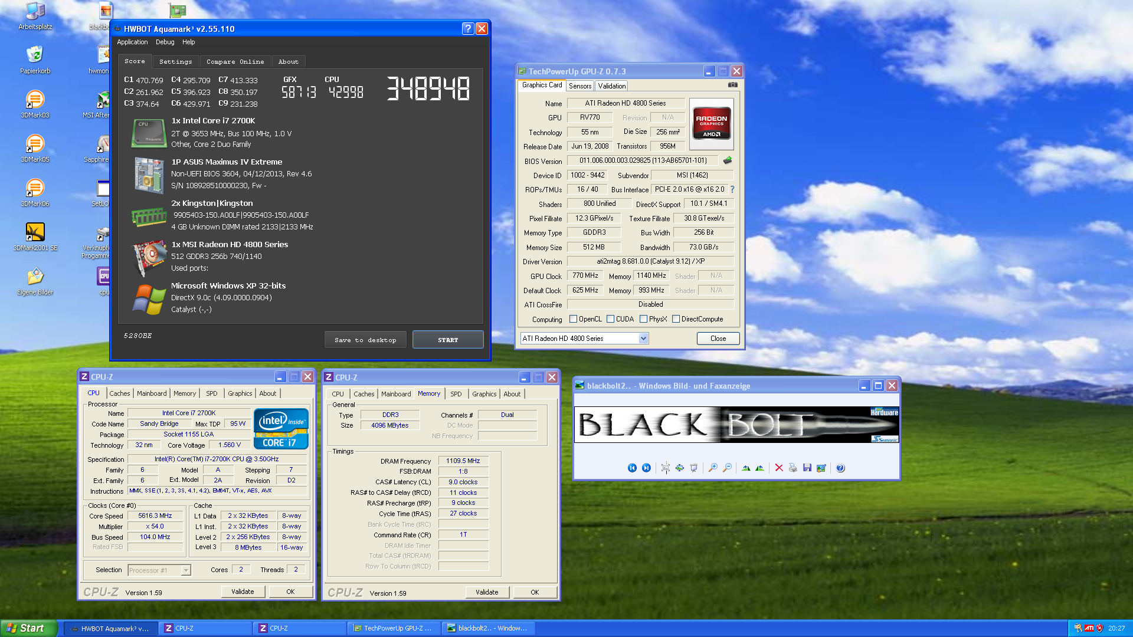Image resolution: width=1133 pixels, height=637 pixels.
Task: Switch to the Validation tab in GPU-Z
Action: [x=611, y=86]
